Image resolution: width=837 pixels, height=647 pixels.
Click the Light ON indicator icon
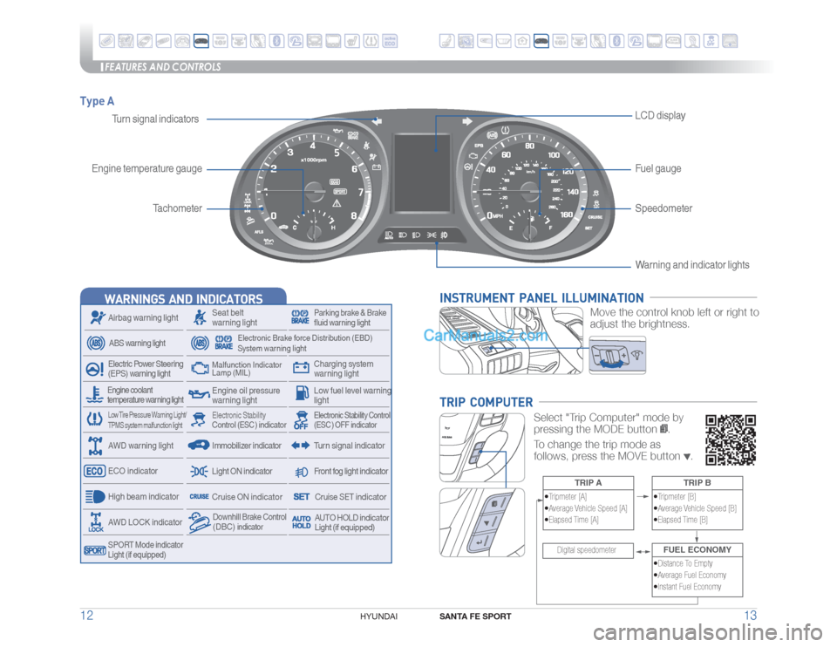click(x=199, y=472)
